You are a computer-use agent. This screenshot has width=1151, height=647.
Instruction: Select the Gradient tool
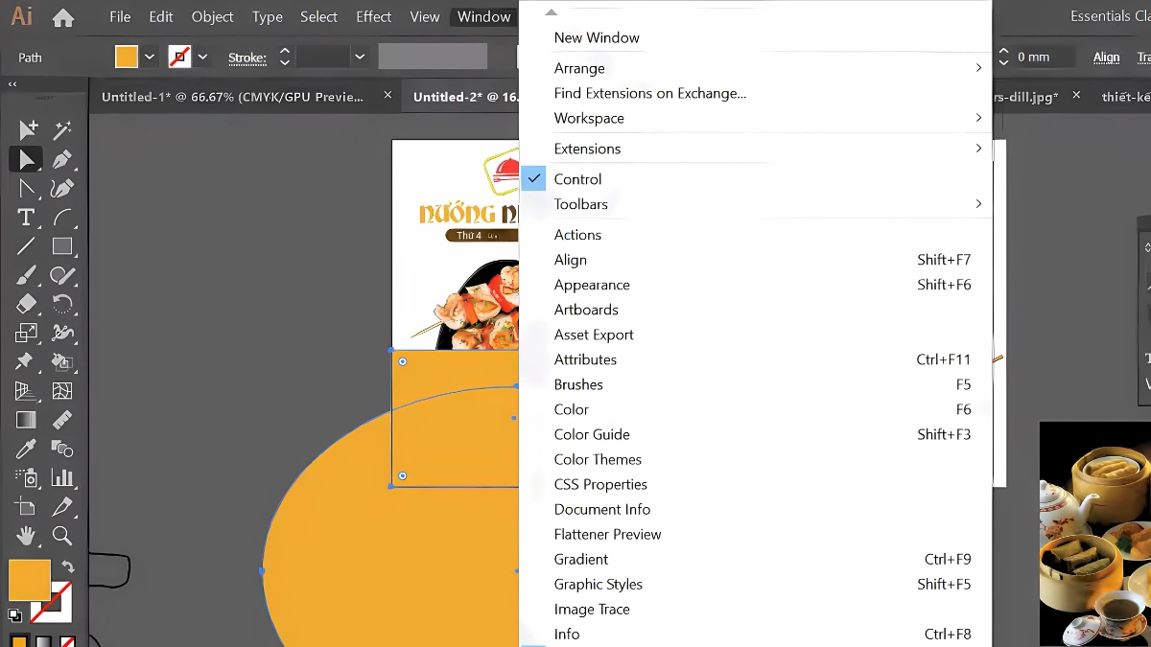(26, 420)
